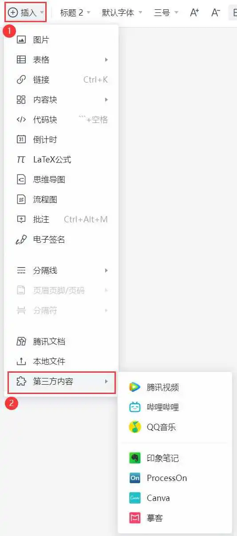The height and width of the screenshot is (536, 237).
Task: Insert LaTeX公式 via pi icon
Action: tap(21, 160)
